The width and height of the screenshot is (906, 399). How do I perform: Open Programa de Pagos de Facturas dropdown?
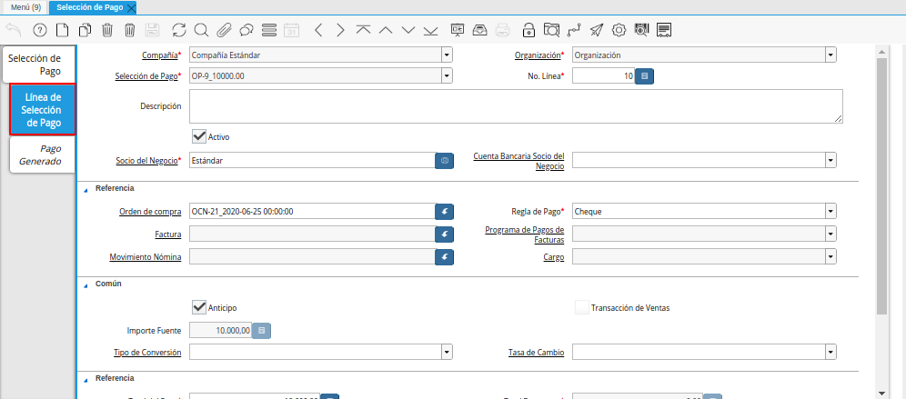(830, 234)
